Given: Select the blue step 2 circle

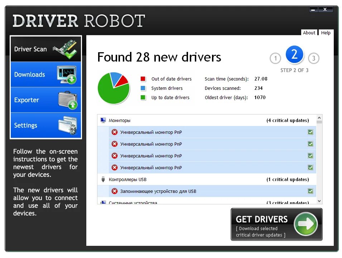Looking at the screenshot, I should (x=294, y=54).
